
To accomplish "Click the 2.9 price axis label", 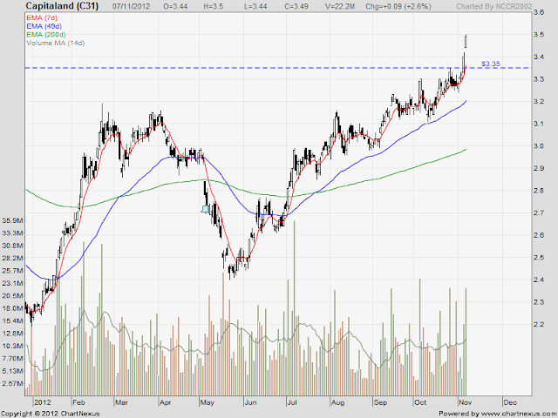I will pyautogui.click(x=539, y=168).
